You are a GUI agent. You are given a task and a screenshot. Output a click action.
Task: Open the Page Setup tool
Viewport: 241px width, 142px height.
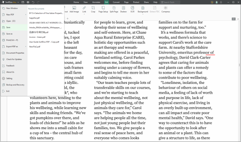click(x=103, y=9)
